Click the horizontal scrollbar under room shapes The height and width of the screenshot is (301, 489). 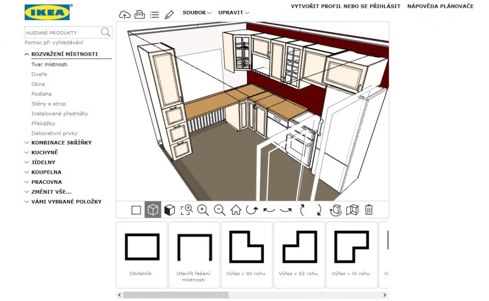[x=176, y=295]
